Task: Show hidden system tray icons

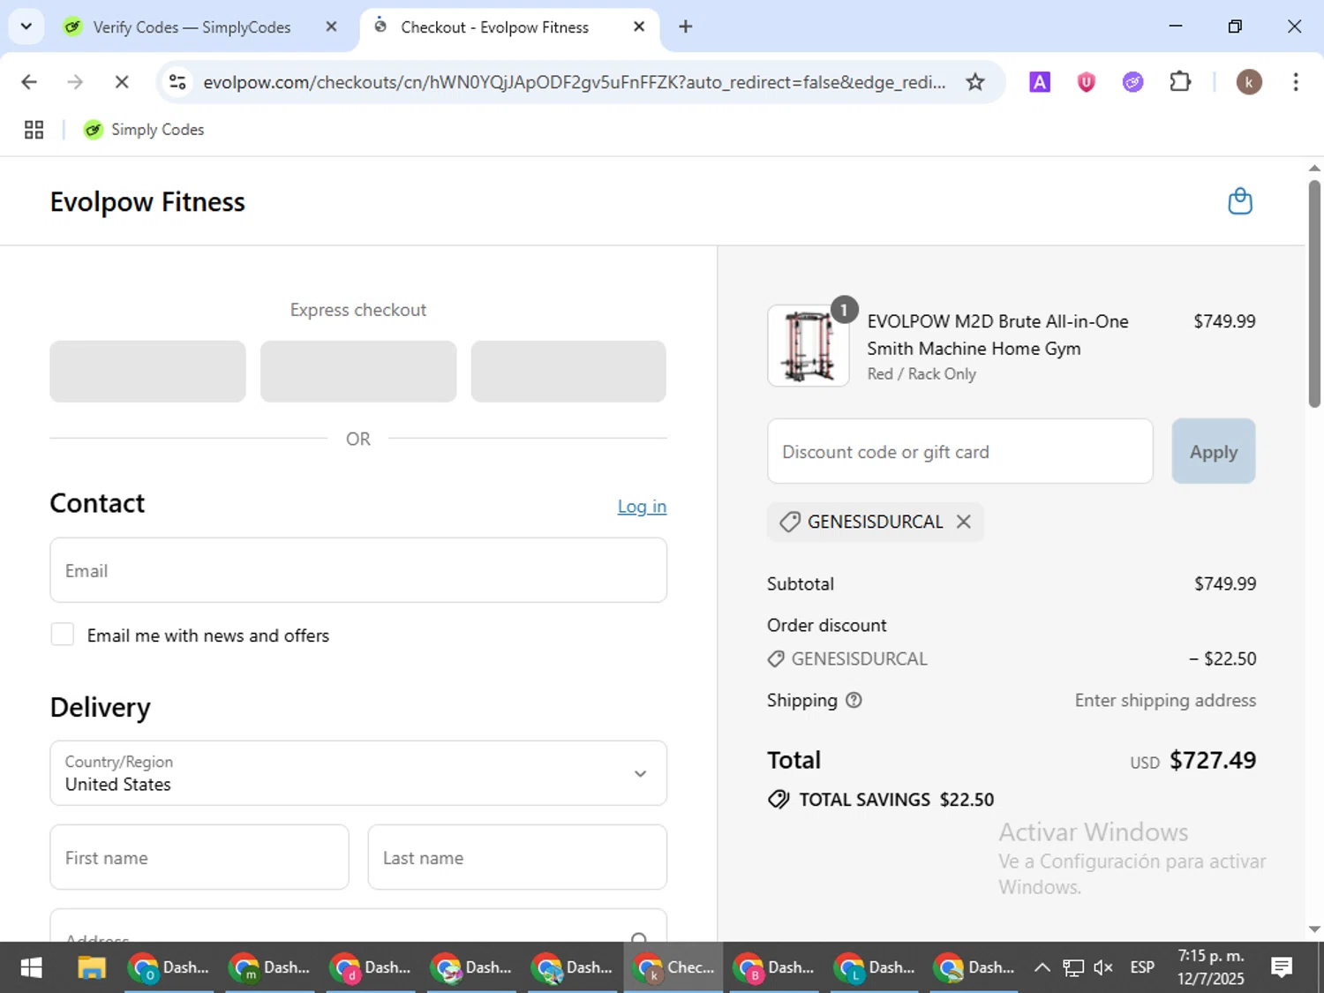Action: [1042, 967]
